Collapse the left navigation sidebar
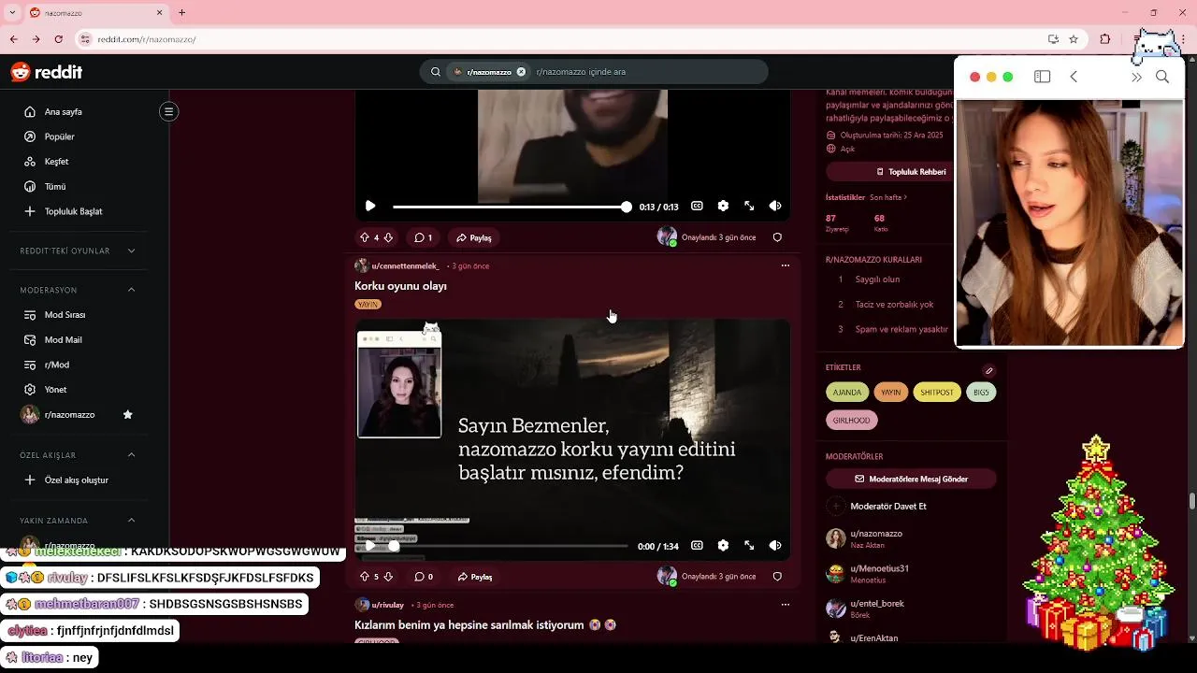Image resolution: width=1197 pixels, height=673 pixels. click(x=168, y=111)
